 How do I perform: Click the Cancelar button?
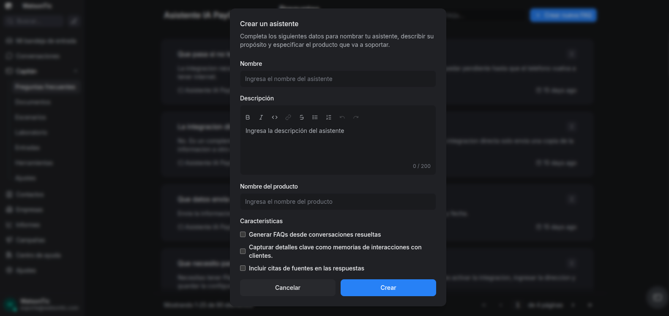coord(288,288)
